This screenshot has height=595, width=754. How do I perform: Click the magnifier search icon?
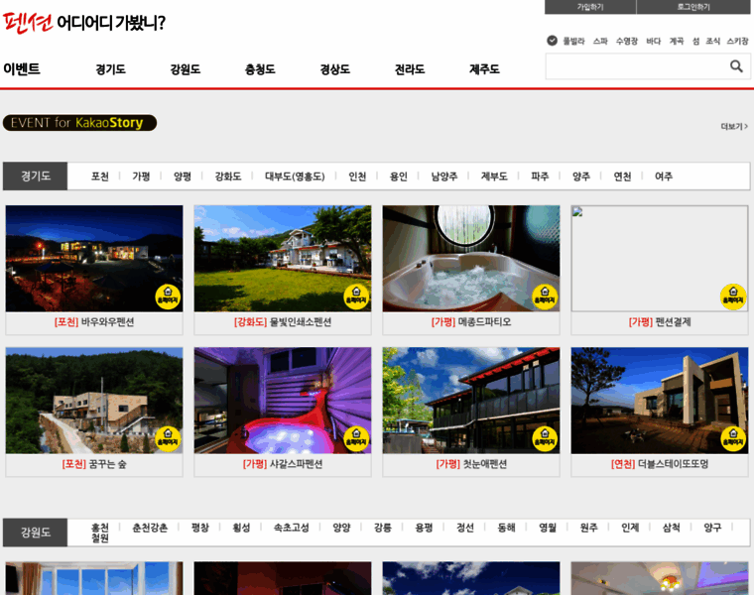pos(736,66)
